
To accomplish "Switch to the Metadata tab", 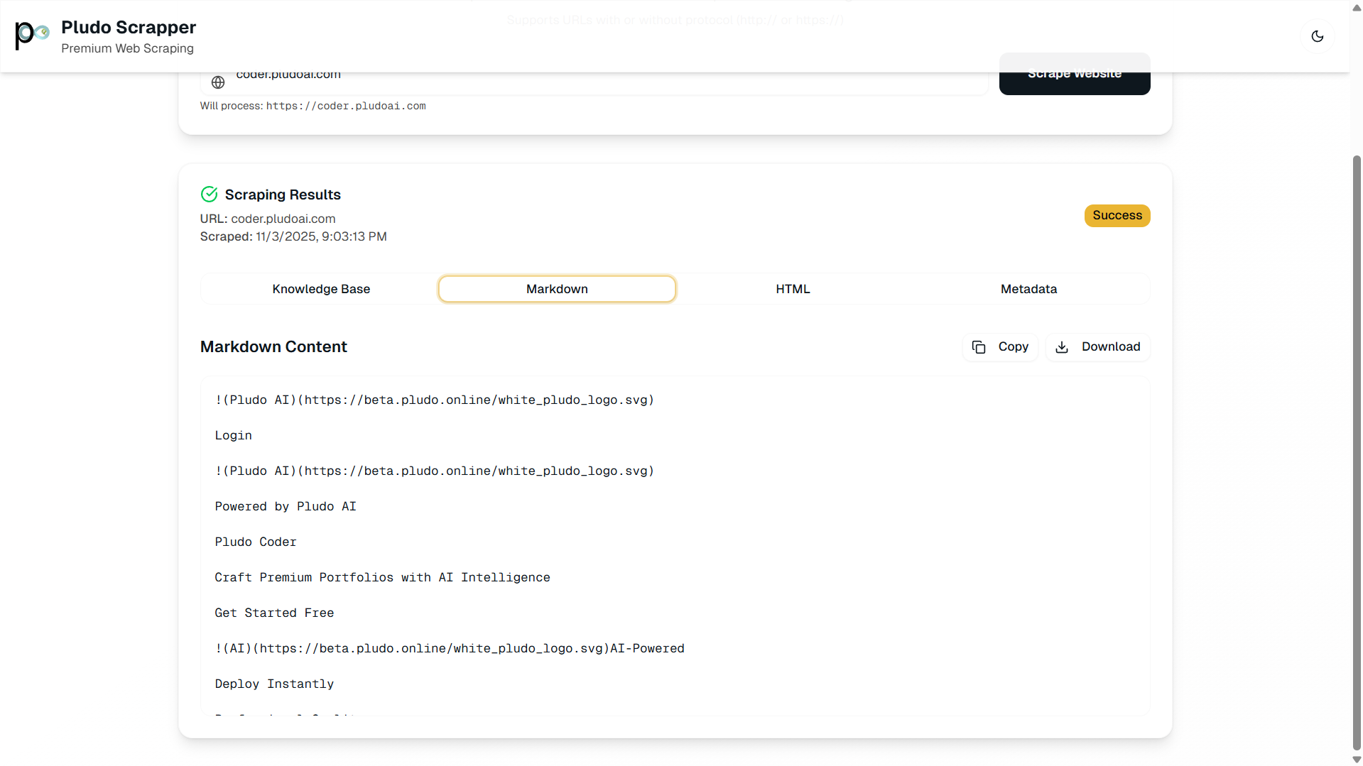I will (x=1028, y=289).
